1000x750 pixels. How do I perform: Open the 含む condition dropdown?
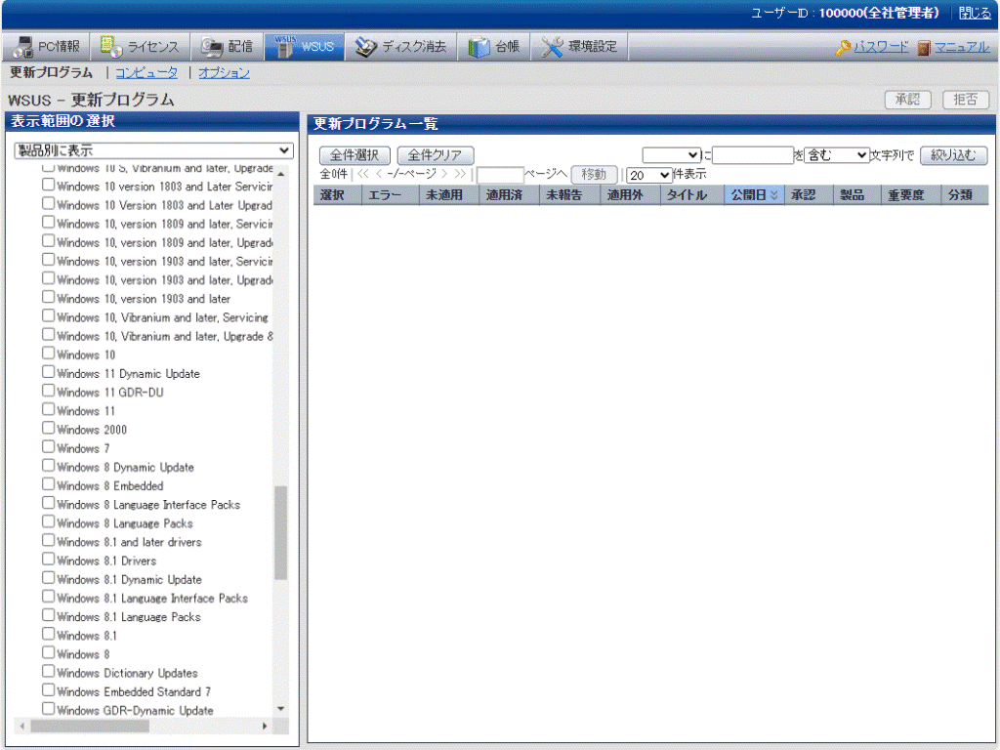(x=836, y=155)
